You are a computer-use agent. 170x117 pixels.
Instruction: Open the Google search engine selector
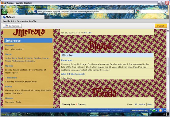pyautogui.click(x=138, y=11)
